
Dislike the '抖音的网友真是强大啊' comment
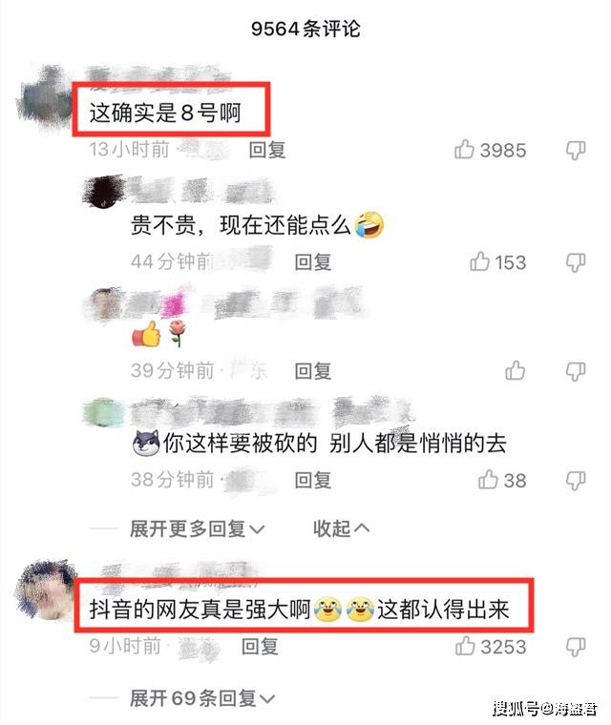tap(576, 647)
